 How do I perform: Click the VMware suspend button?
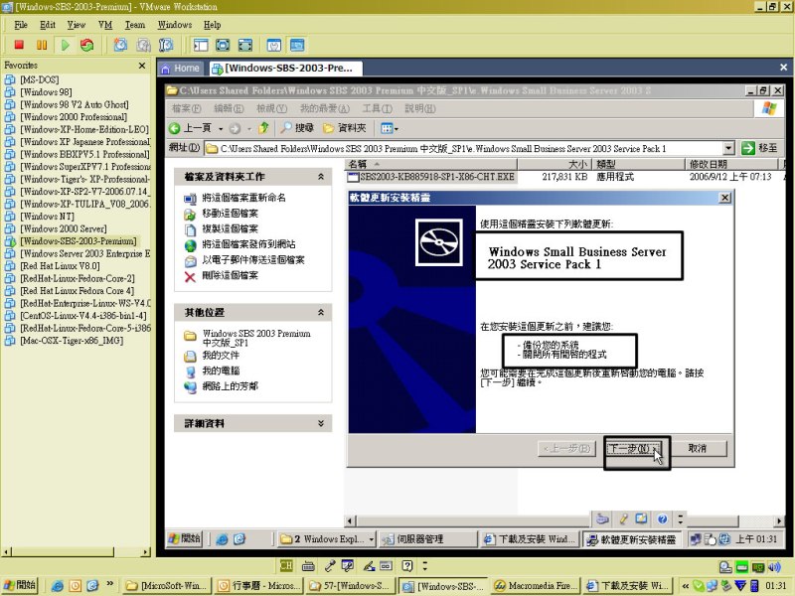tap(42, 45)
